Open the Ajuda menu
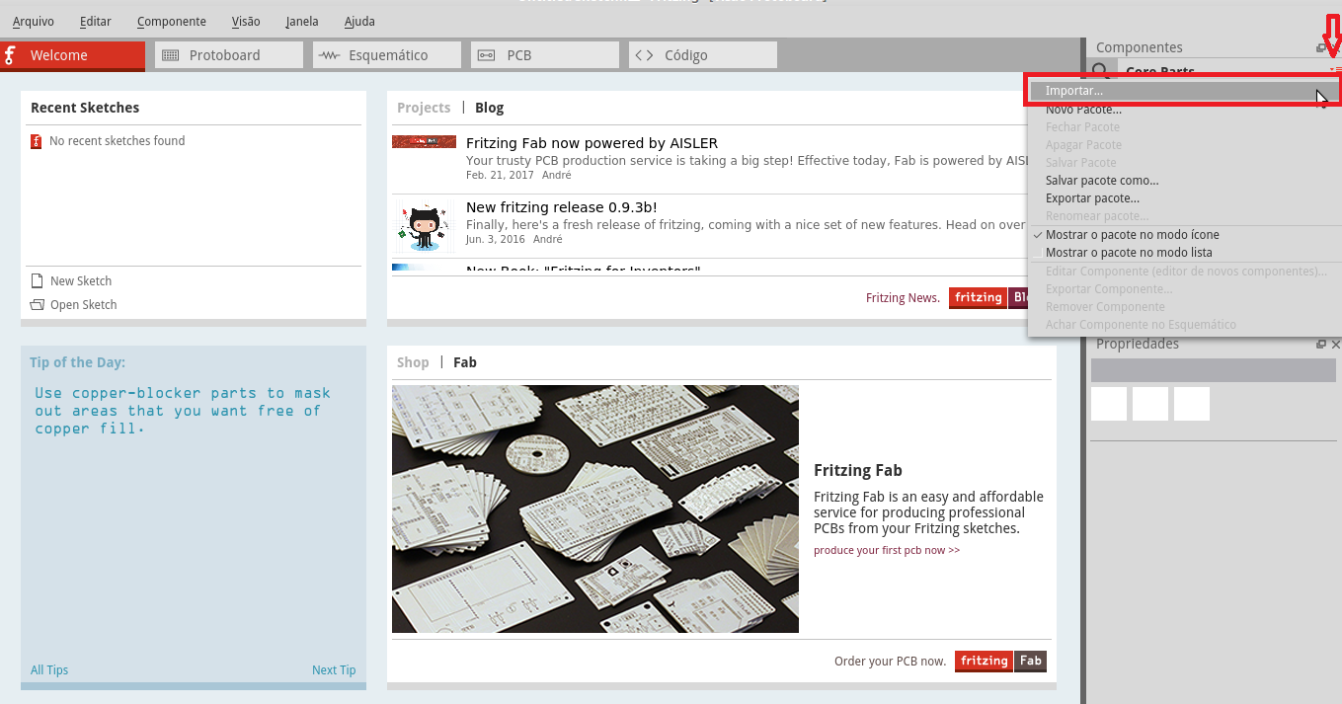This screenshot has height=704, width=1342. point(359,21)
